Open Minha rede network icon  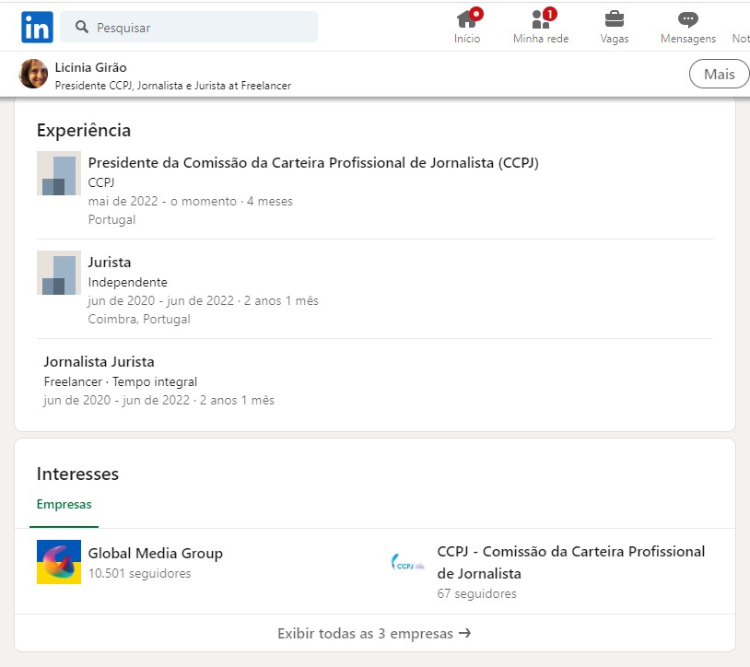tap(541, 19)
